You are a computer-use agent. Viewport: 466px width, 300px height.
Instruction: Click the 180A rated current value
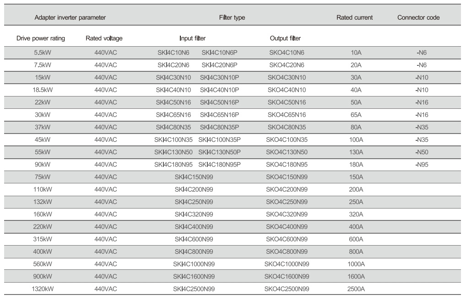(x=356, y=165)
